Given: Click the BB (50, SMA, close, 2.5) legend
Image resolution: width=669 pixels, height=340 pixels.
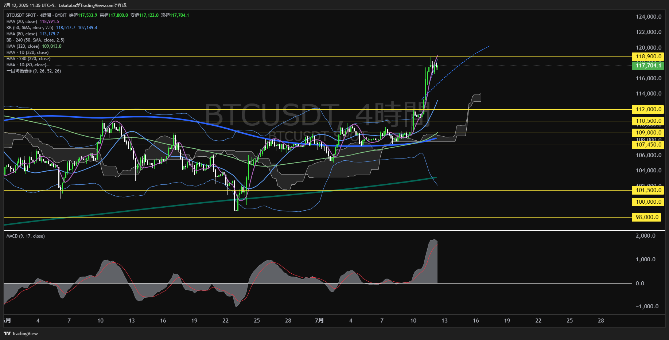Looking at the screenshot, I should click(x=30, y=28).
